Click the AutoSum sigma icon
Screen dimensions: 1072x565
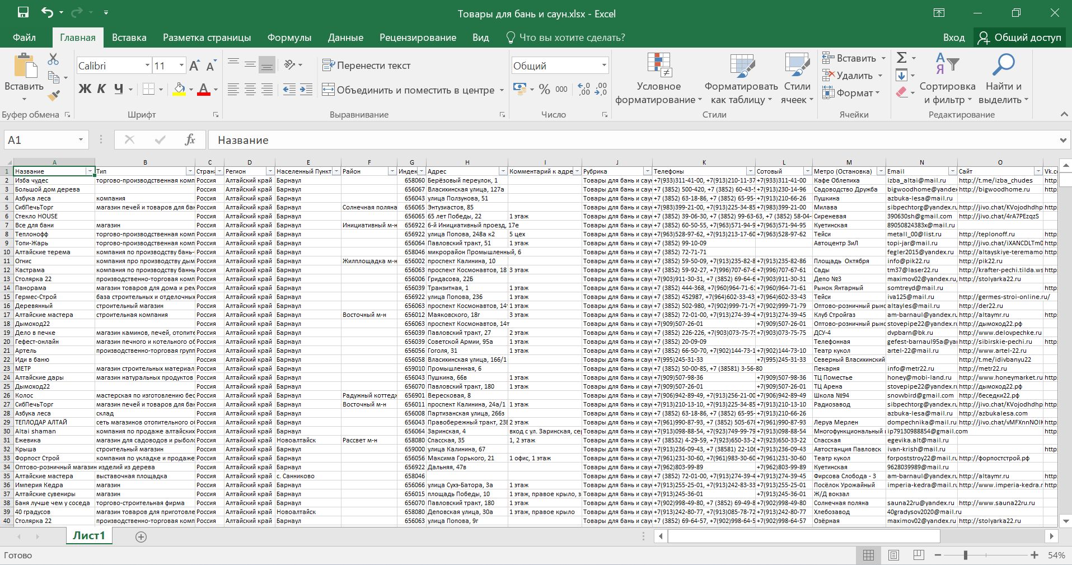pyautogui.click(x=901, y=58)
